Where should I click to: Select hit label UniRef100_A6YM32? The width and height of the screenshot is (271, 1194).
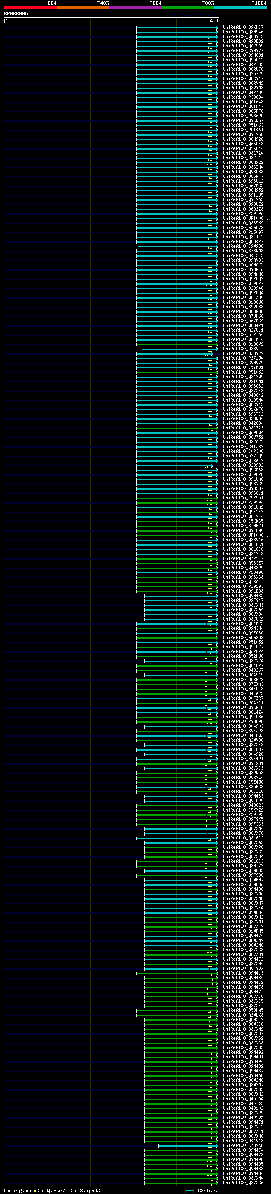click(x=243, y=186)
